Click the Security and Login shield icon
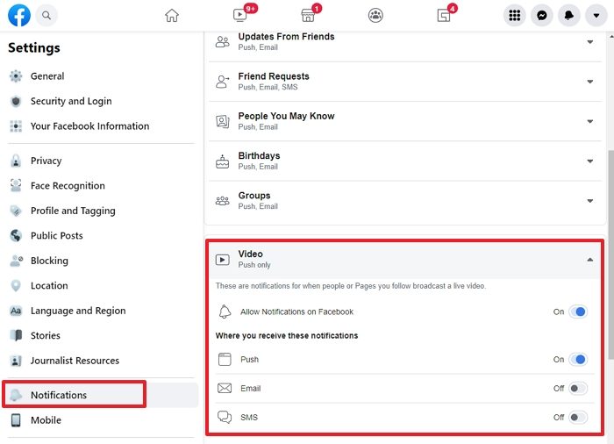Screen dimensions: 614x444 tap(16, 101)
